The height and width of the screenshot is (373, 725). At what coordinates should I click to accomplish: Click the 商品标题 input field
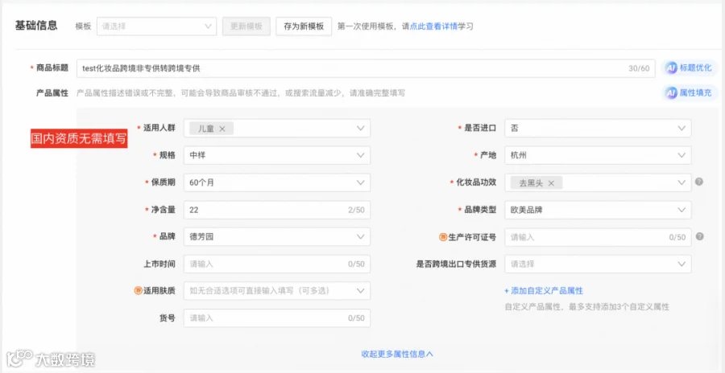click(x=366, y=68)
